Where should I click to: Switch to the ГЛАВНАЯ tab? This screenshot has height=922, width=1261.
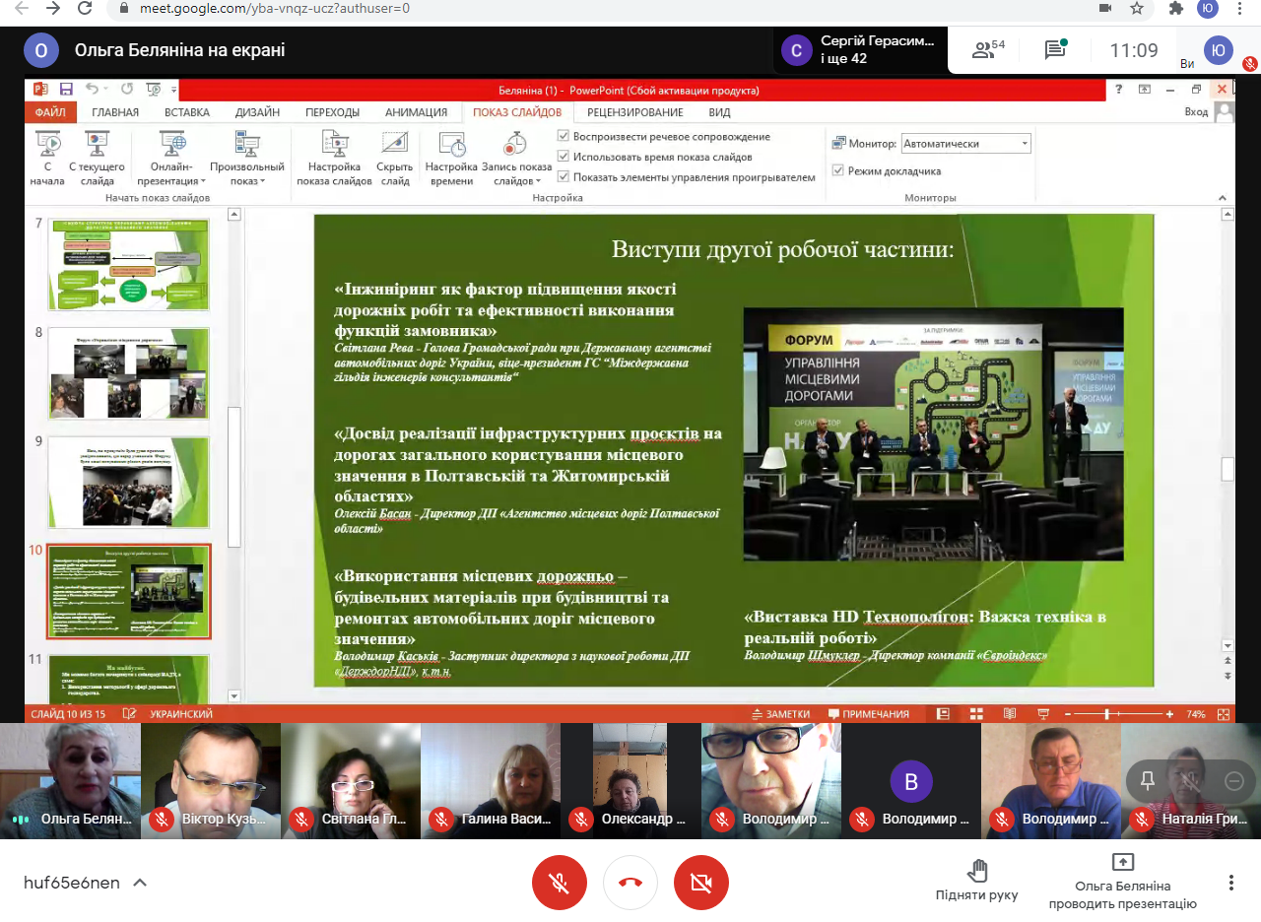[x=115, y=112]
